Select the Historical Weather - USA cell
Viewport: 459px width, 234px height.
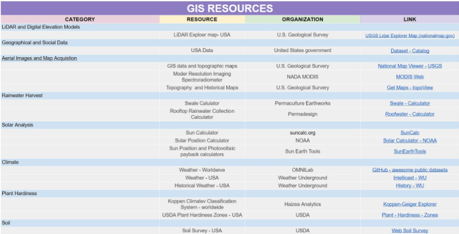(202, 185)
